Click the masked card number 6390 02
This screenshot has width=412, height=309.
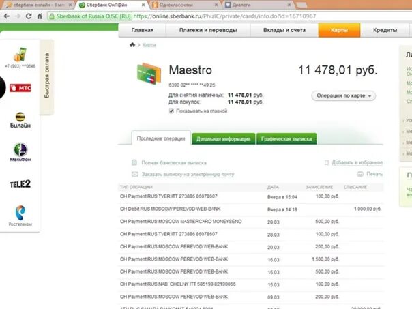pyautogui.click(x=192, y=85)
